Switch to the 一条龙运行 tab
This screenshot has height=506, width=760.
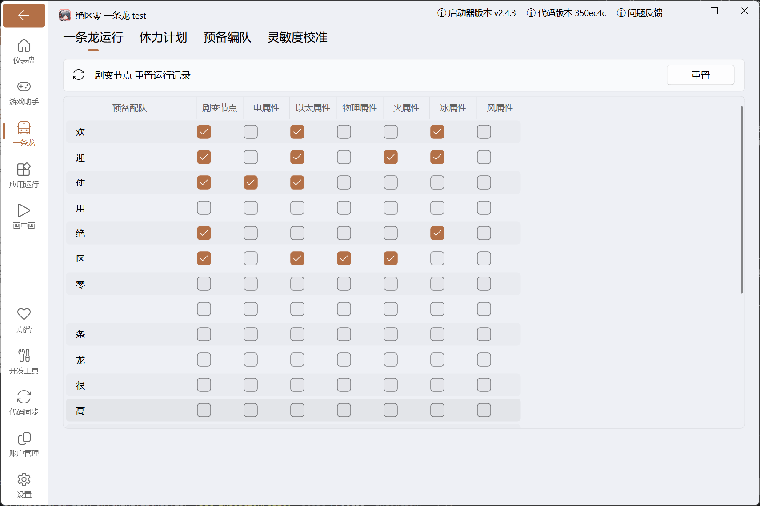(x=93, y=37)
